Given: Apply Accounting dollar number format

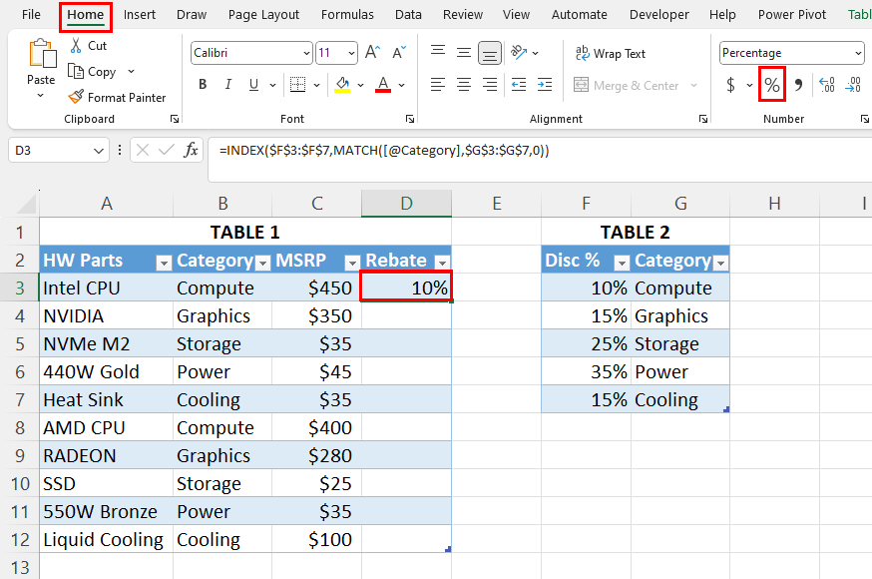Looking at the screenshot, I should coord(730,85).
